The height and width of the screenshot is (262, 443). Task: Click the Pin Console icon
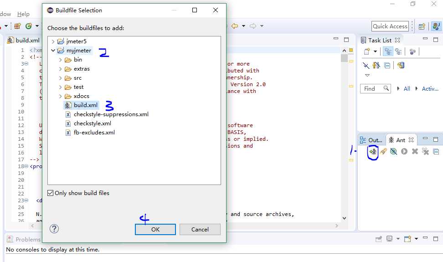[379, 239]
